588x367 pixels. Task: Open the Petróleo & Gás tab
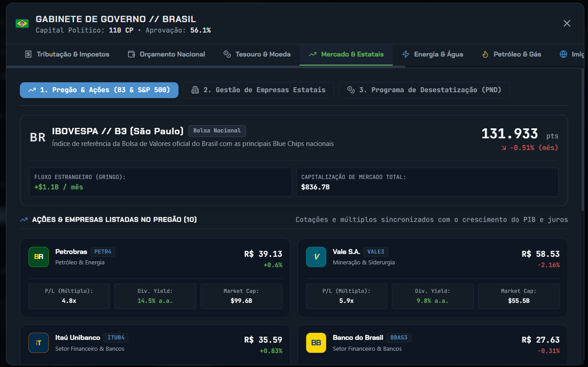pyautogui.click(x=512, y=54)
